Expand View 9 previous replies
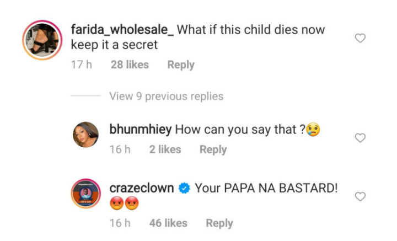The width and height of the screenshot is (397, 241). click(166, 96)
